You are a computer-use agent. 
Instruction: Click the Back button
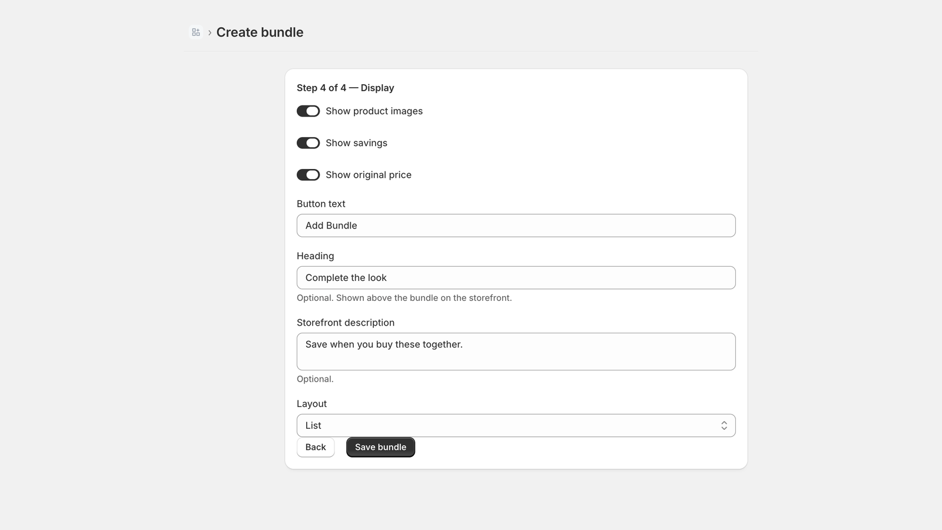tap(316, 448)
